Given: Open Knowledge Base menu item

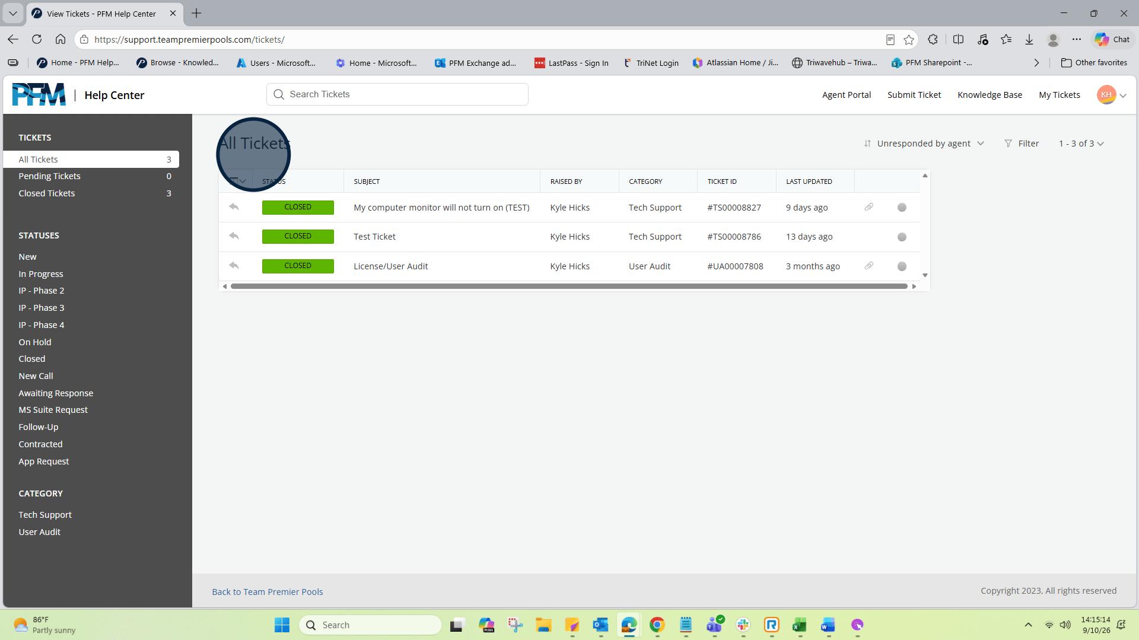Looking at the screenshot, I should coord(990,95).
